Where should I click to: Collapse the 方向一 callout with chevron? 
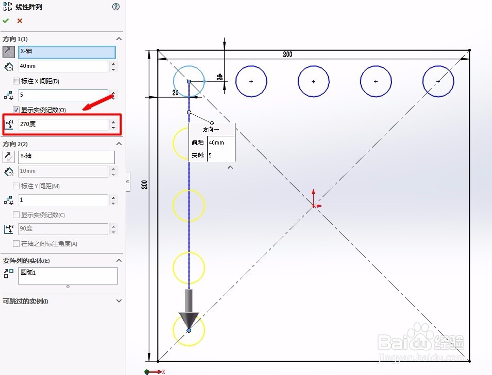(x=230, y=167)
